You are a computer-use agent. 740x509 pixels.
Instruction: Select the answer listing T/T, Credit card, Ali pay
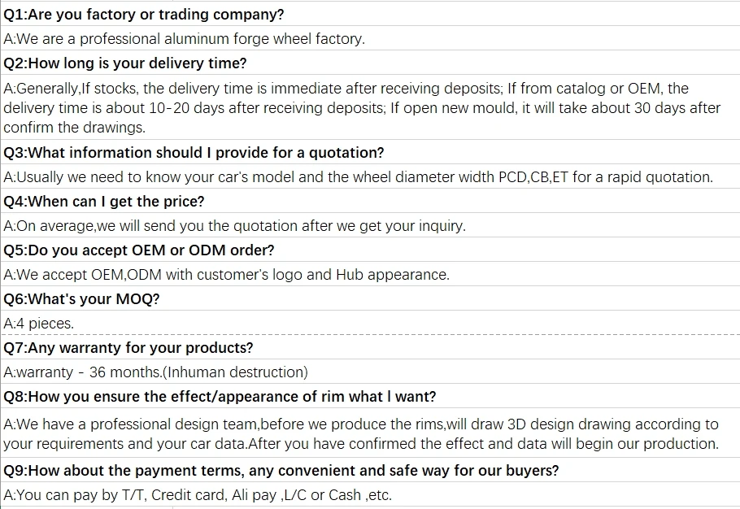(198, 495)
